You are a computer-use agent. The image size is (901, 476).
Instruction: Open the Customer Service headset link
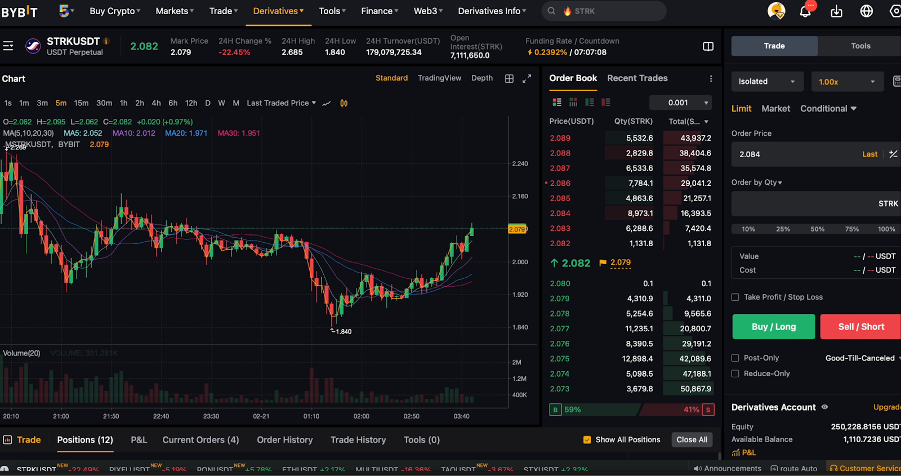coord(866,468)
